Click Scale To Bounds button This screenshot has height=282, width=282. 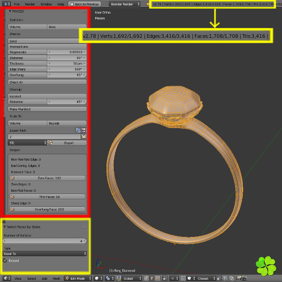pyautogui.click(x=67, y=123)
